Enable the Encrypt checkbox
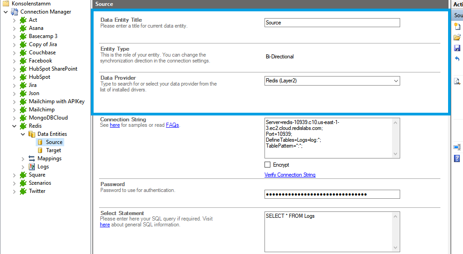The width and height of the screenshot is (463, 254). (x=268, y=165)
